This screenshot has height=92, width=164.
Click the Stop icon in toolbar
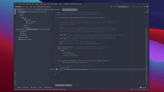point(139,7)
